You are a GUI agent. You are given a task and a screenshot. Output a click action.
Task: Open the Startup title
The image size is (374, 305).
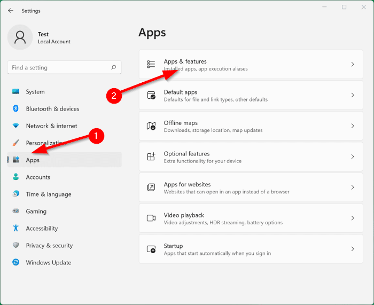tap(174, 246)
